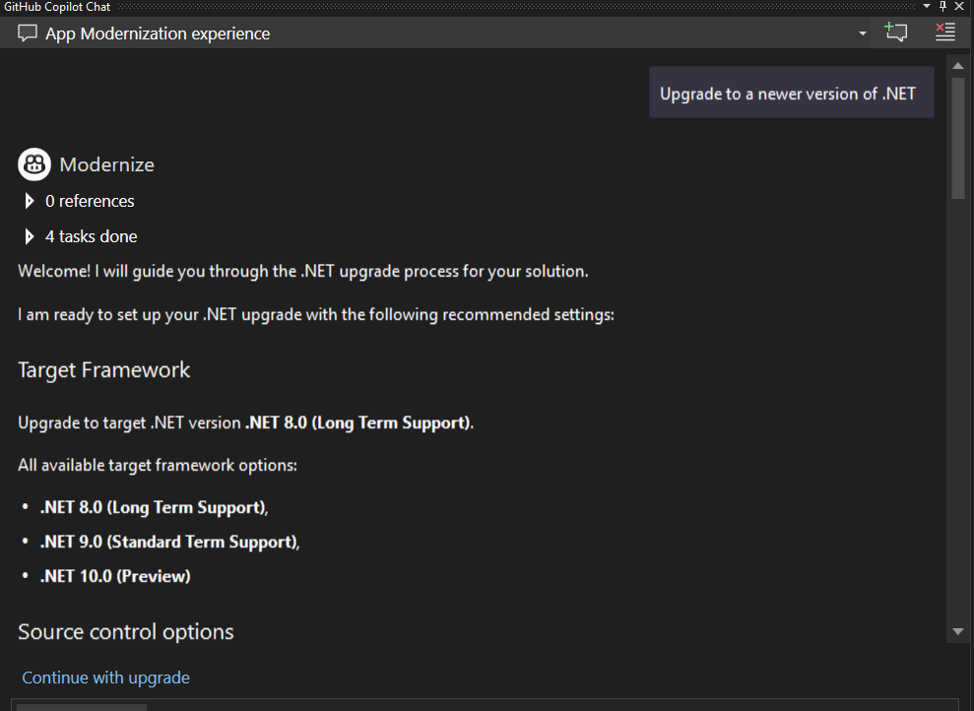This screenshot has height=711, width=974.
Task: Click the scrollbar down arrow
Action: (x=958, y=631)
